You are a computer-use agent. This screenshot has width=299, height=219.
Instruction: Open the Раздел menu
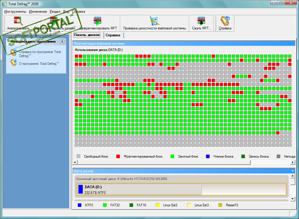point(55,12)
